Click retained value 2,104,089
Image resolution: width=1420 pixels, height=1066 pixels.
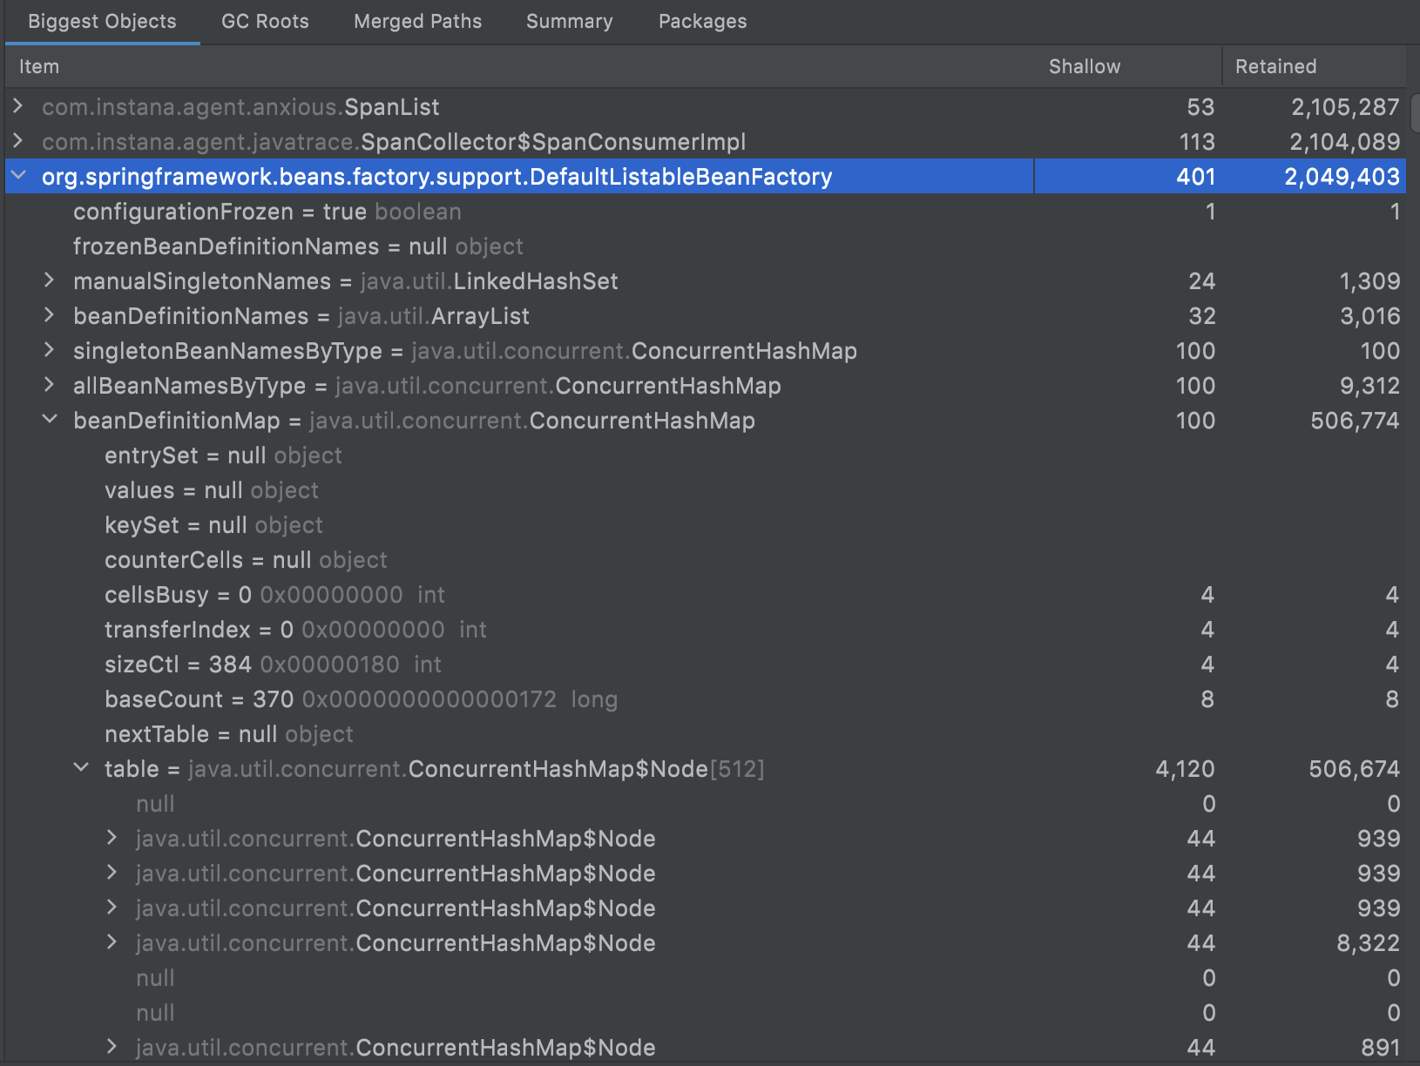1345,142
